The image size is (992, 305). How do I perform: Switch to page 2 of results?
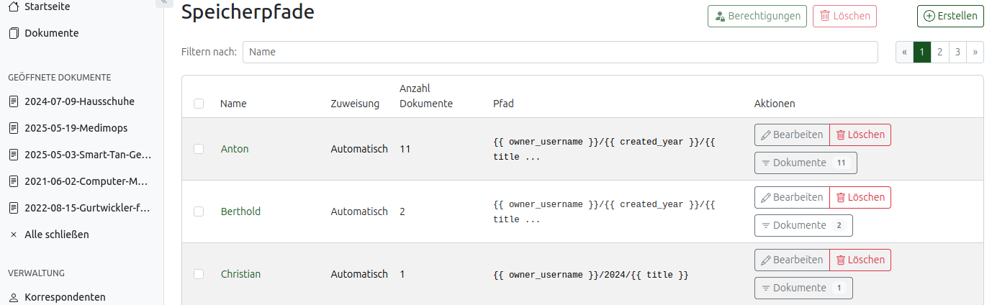939,52
